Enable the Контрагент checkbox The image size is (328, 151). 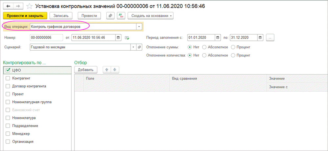(x=8, y=78)
